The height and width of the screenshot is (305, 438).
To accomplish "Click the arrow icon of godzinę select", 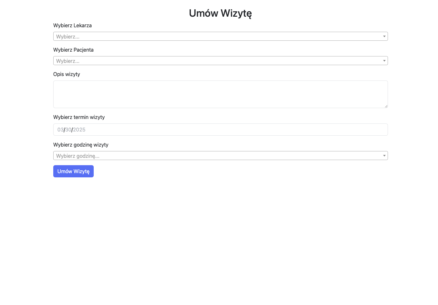I will 384,156.
